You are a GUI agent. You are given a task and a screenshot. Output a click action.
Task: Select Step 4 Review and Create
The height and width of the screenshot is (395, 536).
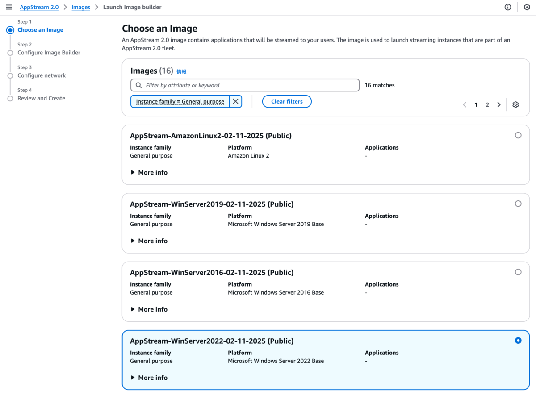pos(41,98)
